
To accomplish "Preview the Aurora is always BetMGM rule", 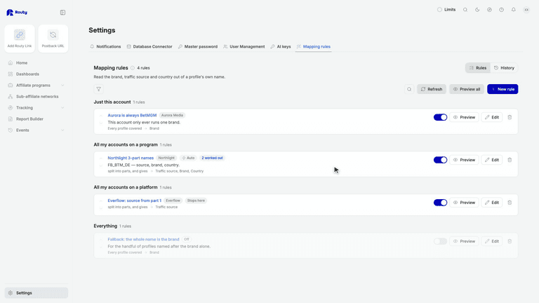I will pos(464,117).
